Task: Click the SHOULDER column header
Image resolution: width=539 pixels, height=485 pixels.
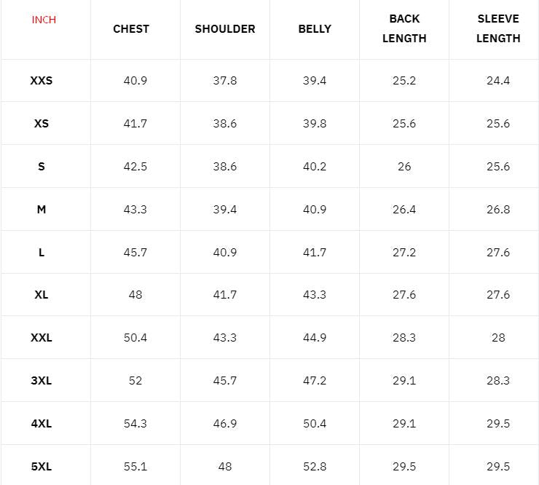Action: pos(225,29)
